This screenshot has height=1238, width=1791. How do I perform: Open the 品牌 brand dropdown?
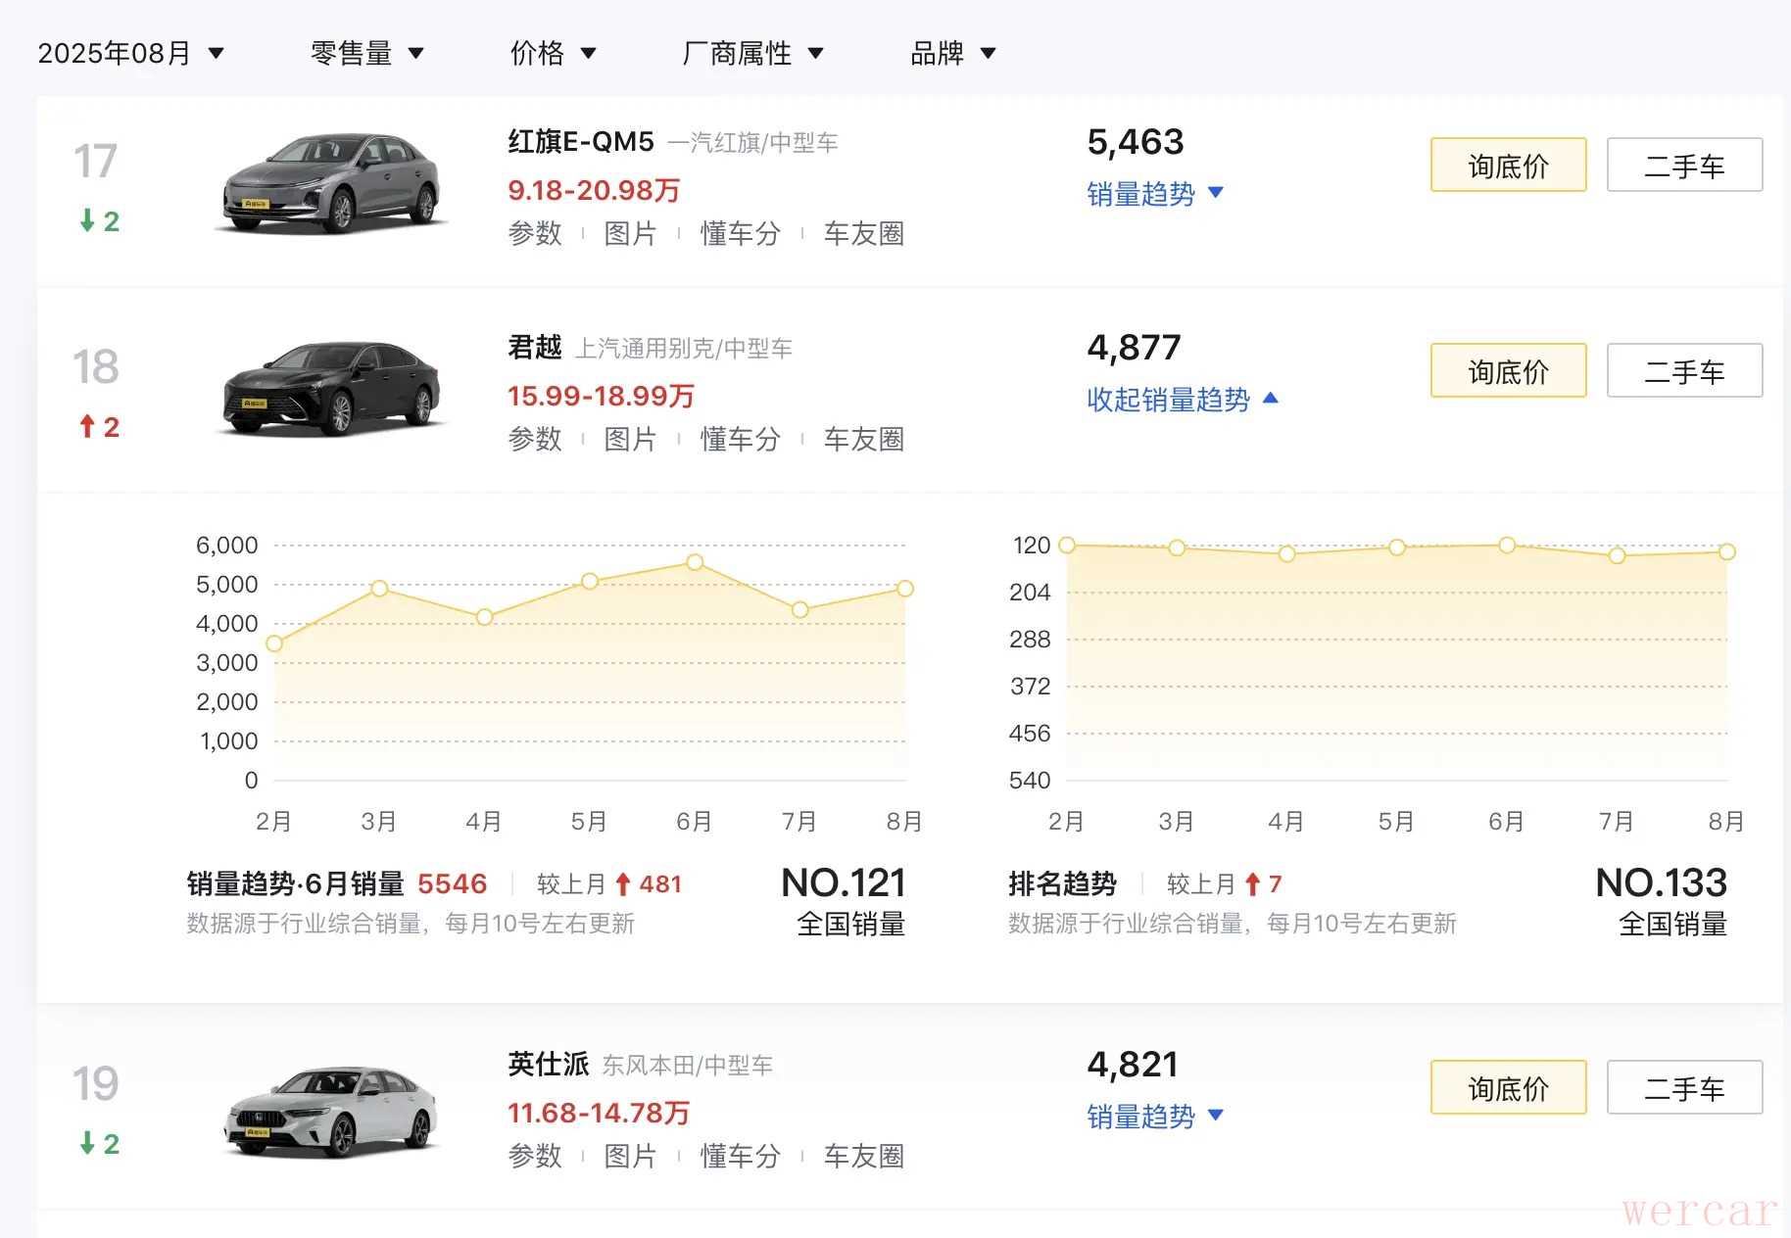[x=952, y=53]
